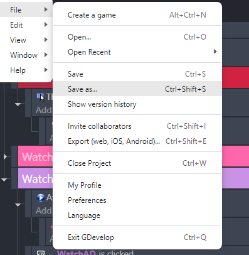
Task: Expand the collapsed pink Watch event group
Action: click(5, 156)
